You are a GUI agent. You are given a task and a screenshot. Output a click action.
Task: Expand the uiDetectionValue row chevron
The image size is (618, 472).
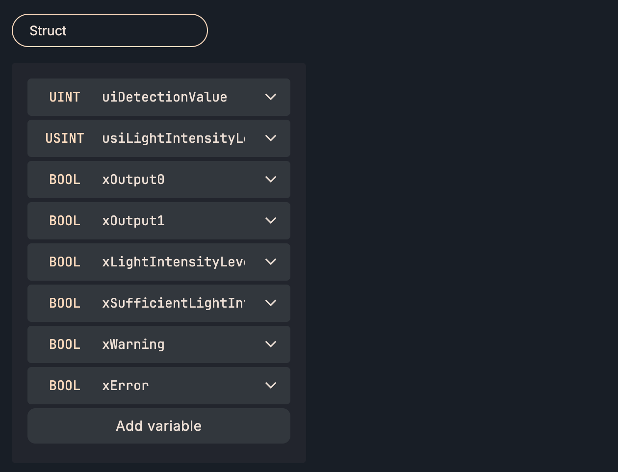271,97
